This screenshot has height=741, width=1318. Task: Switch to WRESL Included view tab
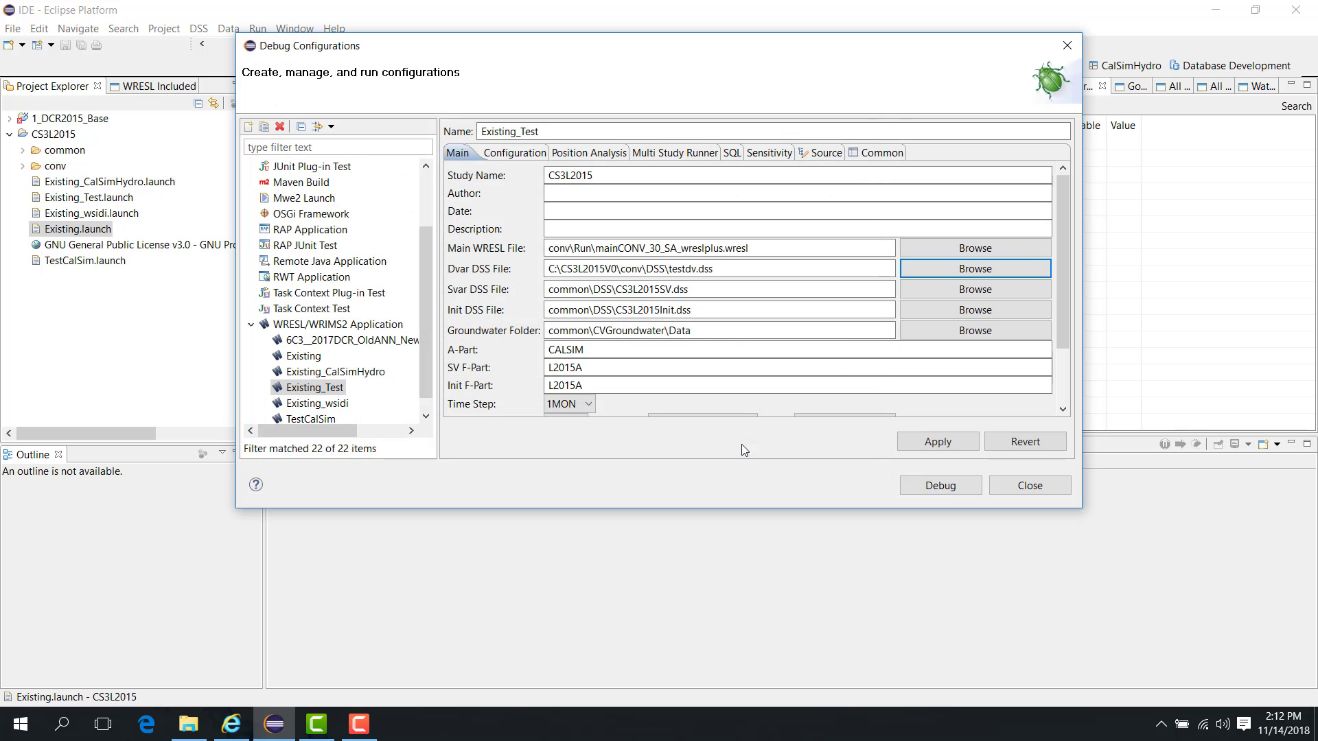pyautogui.click(x=153, y=86)
